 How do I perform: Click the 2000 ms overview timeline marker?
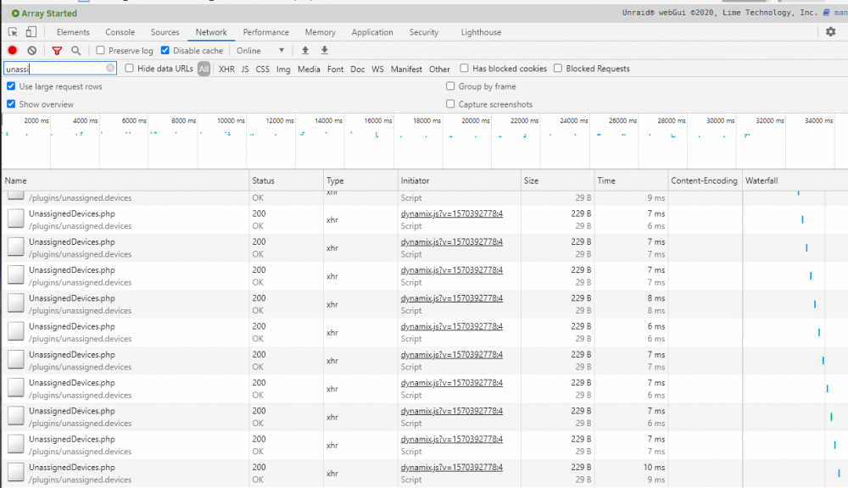(36, 120)
